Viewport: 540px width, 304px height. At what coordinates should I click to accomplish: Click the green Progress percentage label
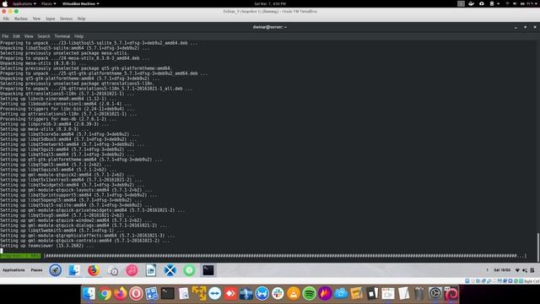(20, 256)
